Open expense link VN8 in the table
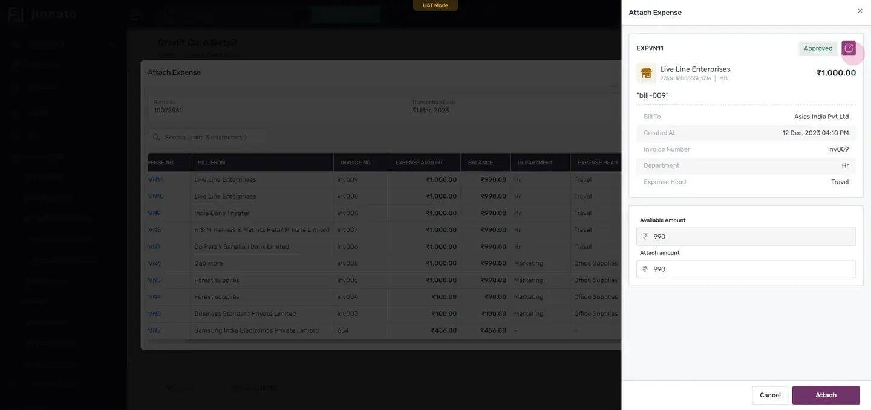The width and height of the screenshot is (871, 410). [x=154, y=230]
